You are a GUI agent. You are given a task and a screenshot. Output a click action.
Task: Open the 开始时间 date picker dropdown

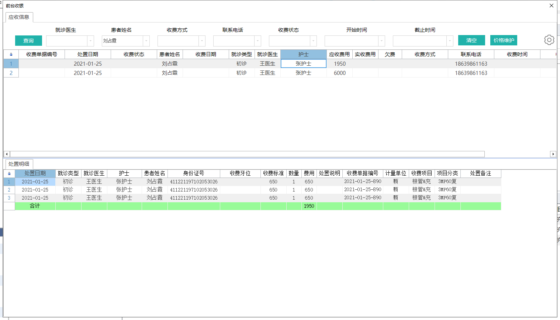(x=381, y=41)
